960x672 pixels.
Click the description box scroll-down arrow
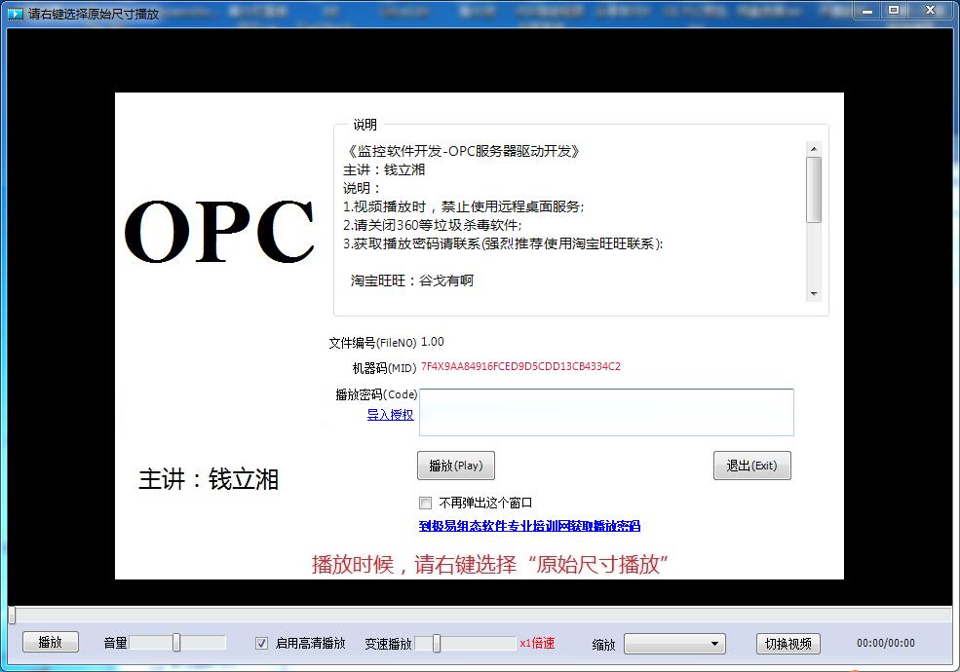[x=814, y=293]
